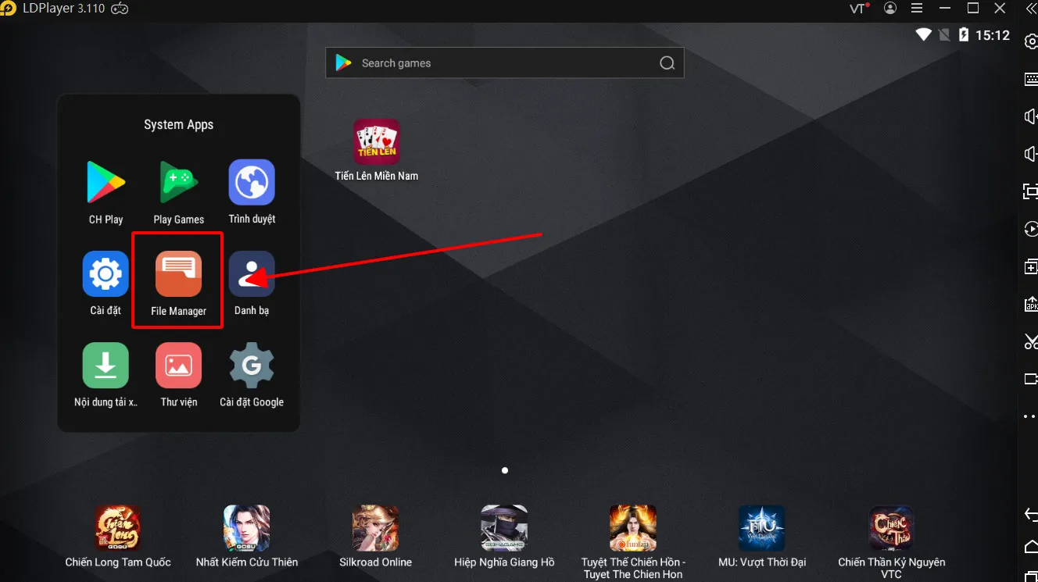Click the Android home button in the sidebar

[1031, 546]
